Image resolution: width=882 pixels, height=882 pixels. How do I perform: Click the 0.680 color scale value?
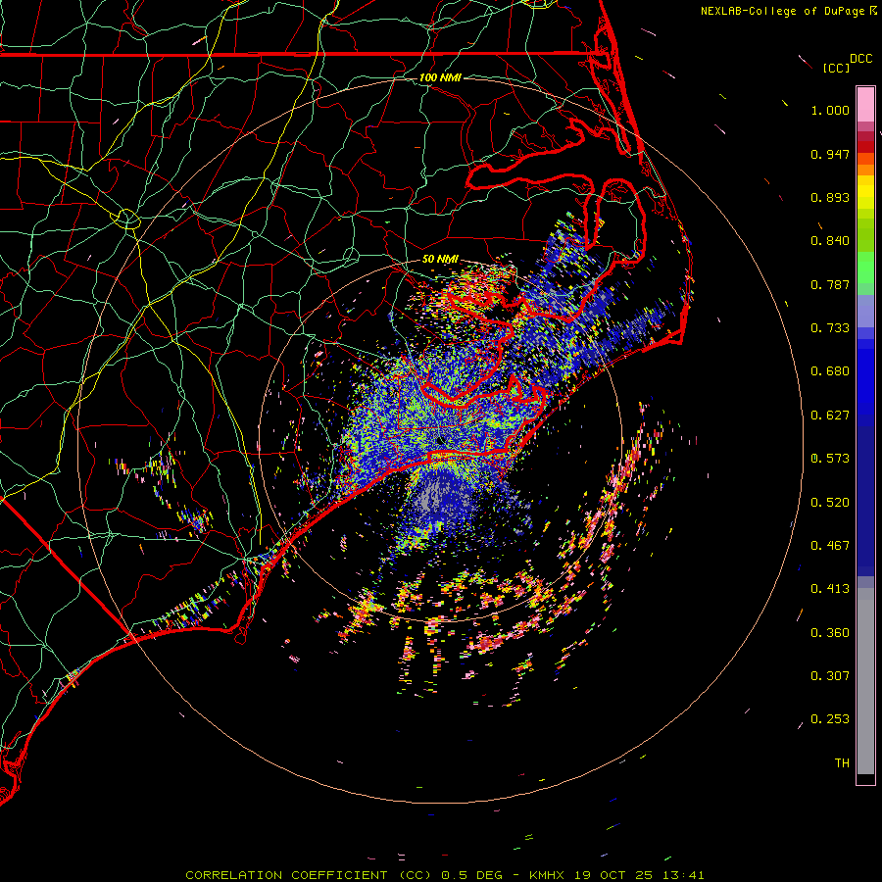tap(830, 371)
